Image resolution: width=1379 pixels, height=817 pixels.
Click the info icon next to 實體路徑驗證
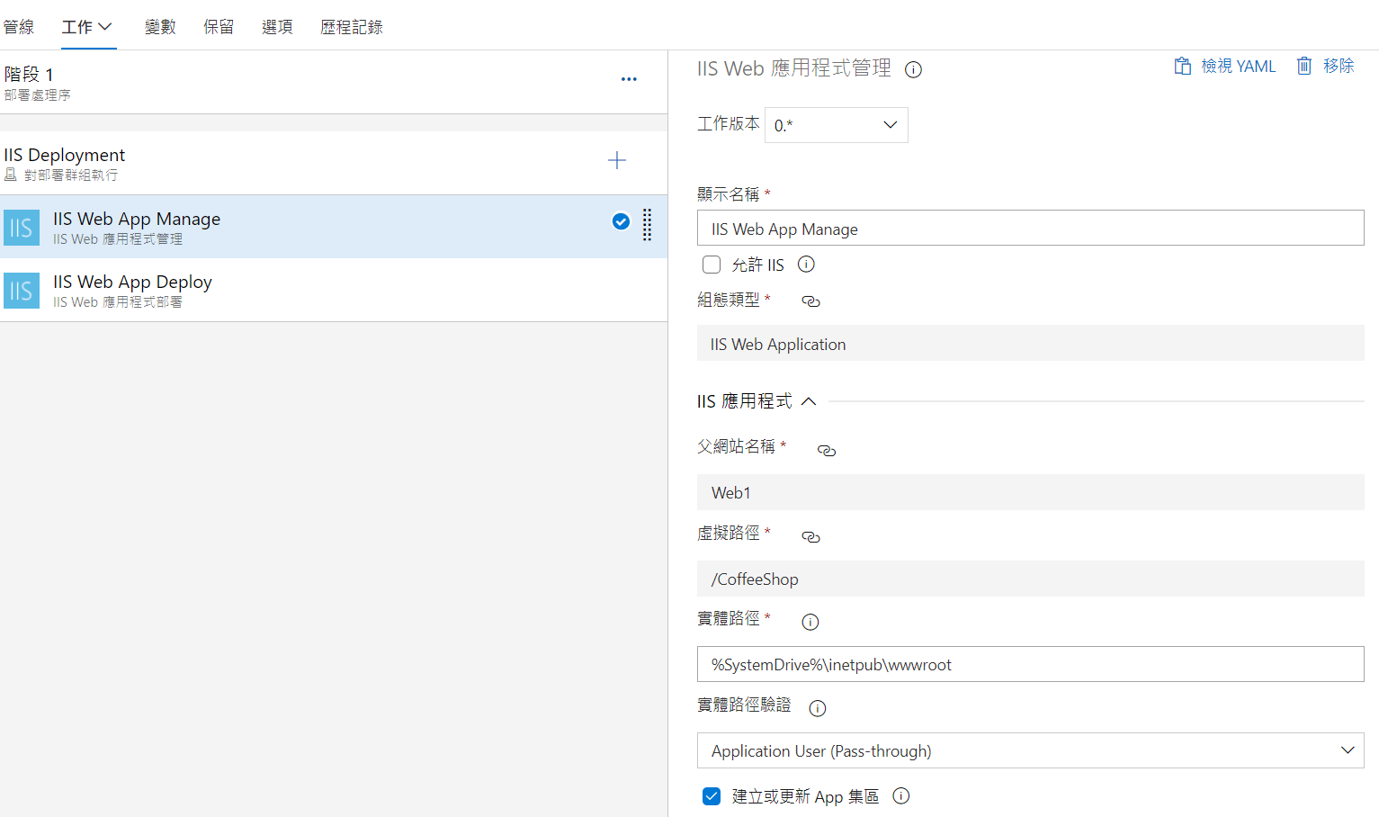817,708
